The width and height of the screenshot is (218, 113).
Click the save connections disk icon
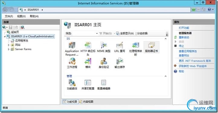tap(11, 27)
